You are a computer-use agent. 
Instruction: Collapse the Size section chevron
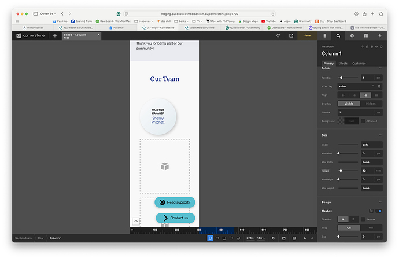tap(380, 135)
